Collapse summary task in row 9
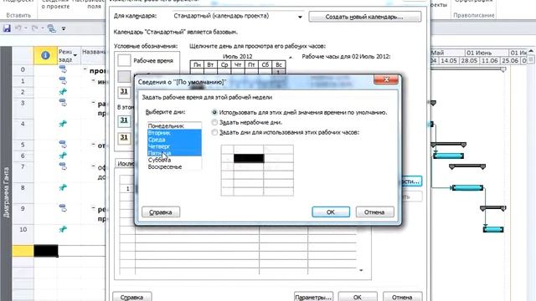Image resolution: width=536 pixels, height=301 pixels. 93,207
